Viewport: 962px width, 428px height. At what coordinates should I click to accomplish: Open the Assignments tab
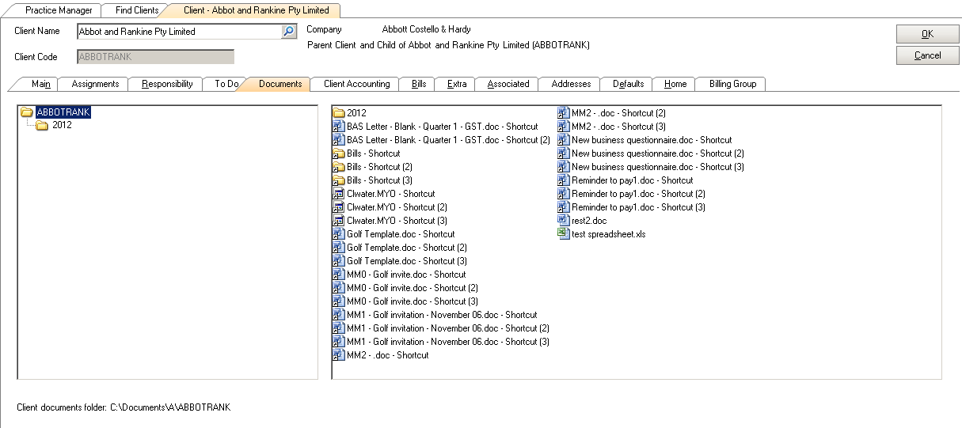click(95, 84)
